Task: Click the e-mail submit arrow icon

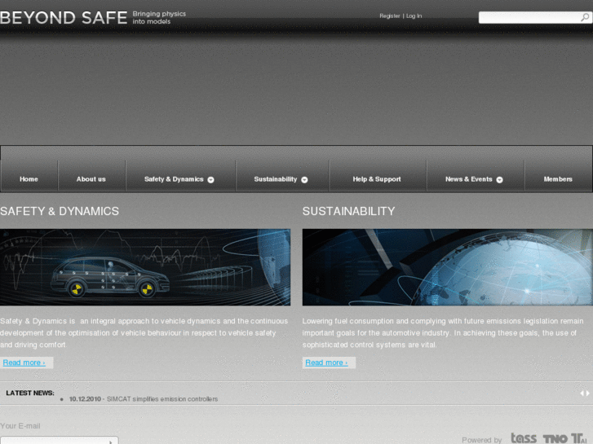Action: point(110,442)
